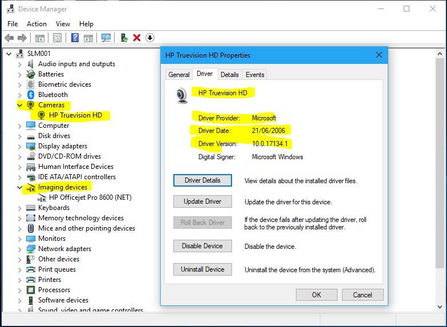Expand the Print queues category
Image resolution: width=447 pixels, height=327 pixels.
[x=19, y=269]
